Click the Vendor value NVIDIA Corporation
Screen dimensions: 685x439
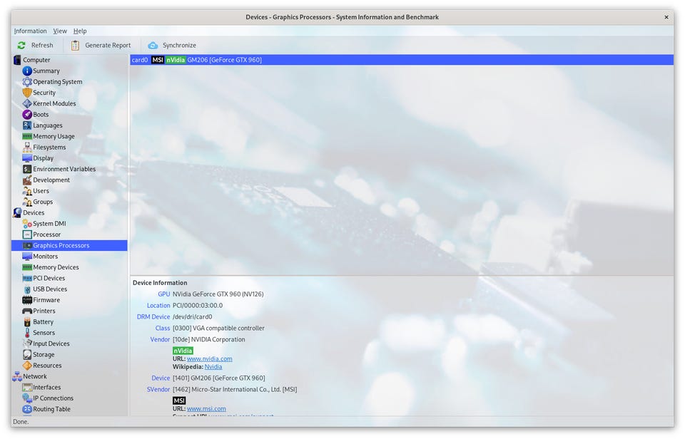click(209, 339)
